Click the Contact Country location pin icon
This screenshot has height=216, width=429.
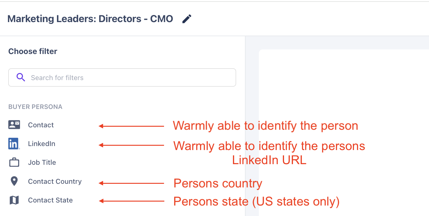[14, 181]
